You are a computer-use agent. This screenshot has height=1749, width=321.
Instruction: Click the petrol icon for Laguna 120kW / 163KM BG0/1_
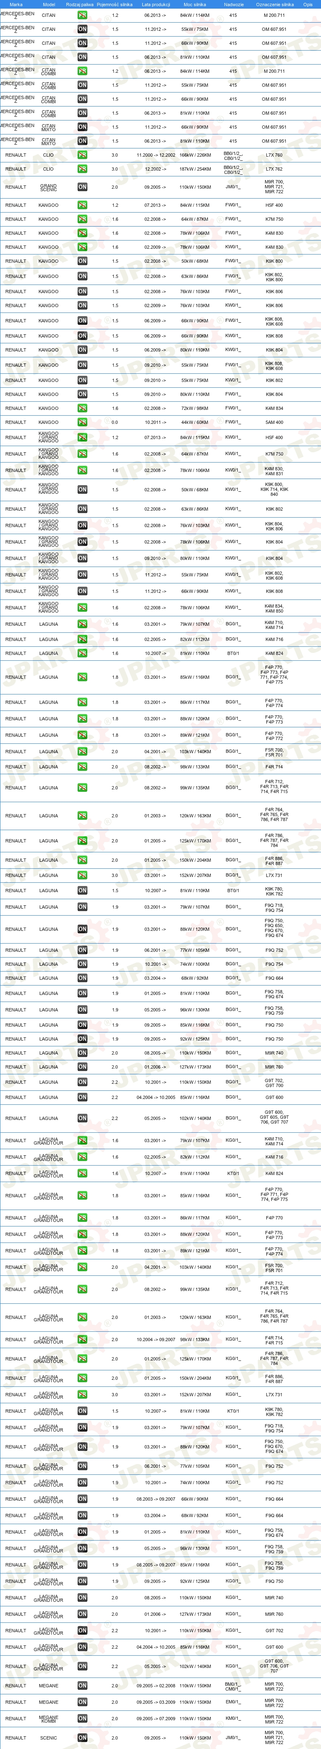pos(82,815)
